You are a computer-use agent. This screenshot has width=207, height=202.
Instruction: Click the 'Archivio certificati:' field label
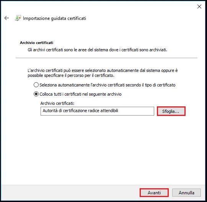click(x=57, y=103)
